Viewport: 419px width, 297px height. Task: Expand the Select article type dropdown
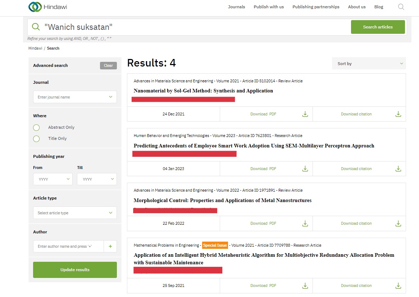point(75,213)
